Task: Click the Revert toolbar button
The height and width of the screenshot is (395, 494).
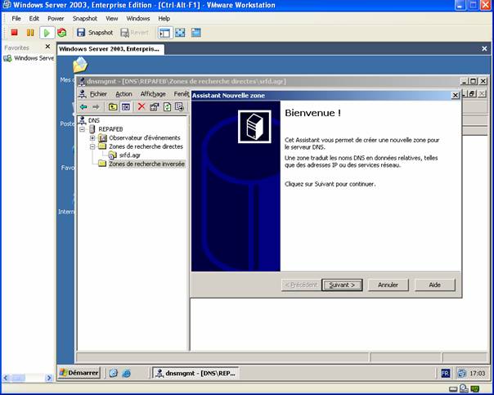Action: click(134, 33)
